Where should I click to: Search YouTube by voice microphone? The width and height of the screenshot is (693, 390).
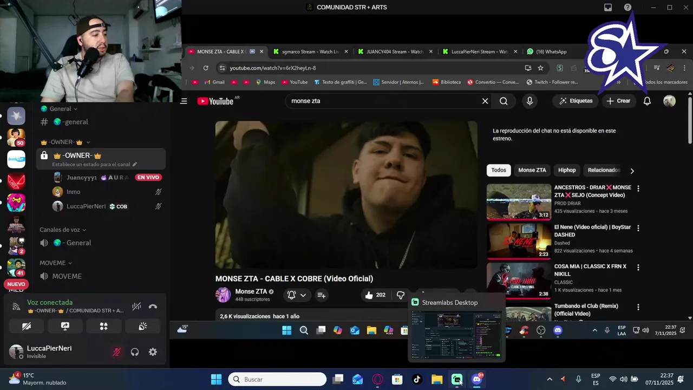pos(529,101)
